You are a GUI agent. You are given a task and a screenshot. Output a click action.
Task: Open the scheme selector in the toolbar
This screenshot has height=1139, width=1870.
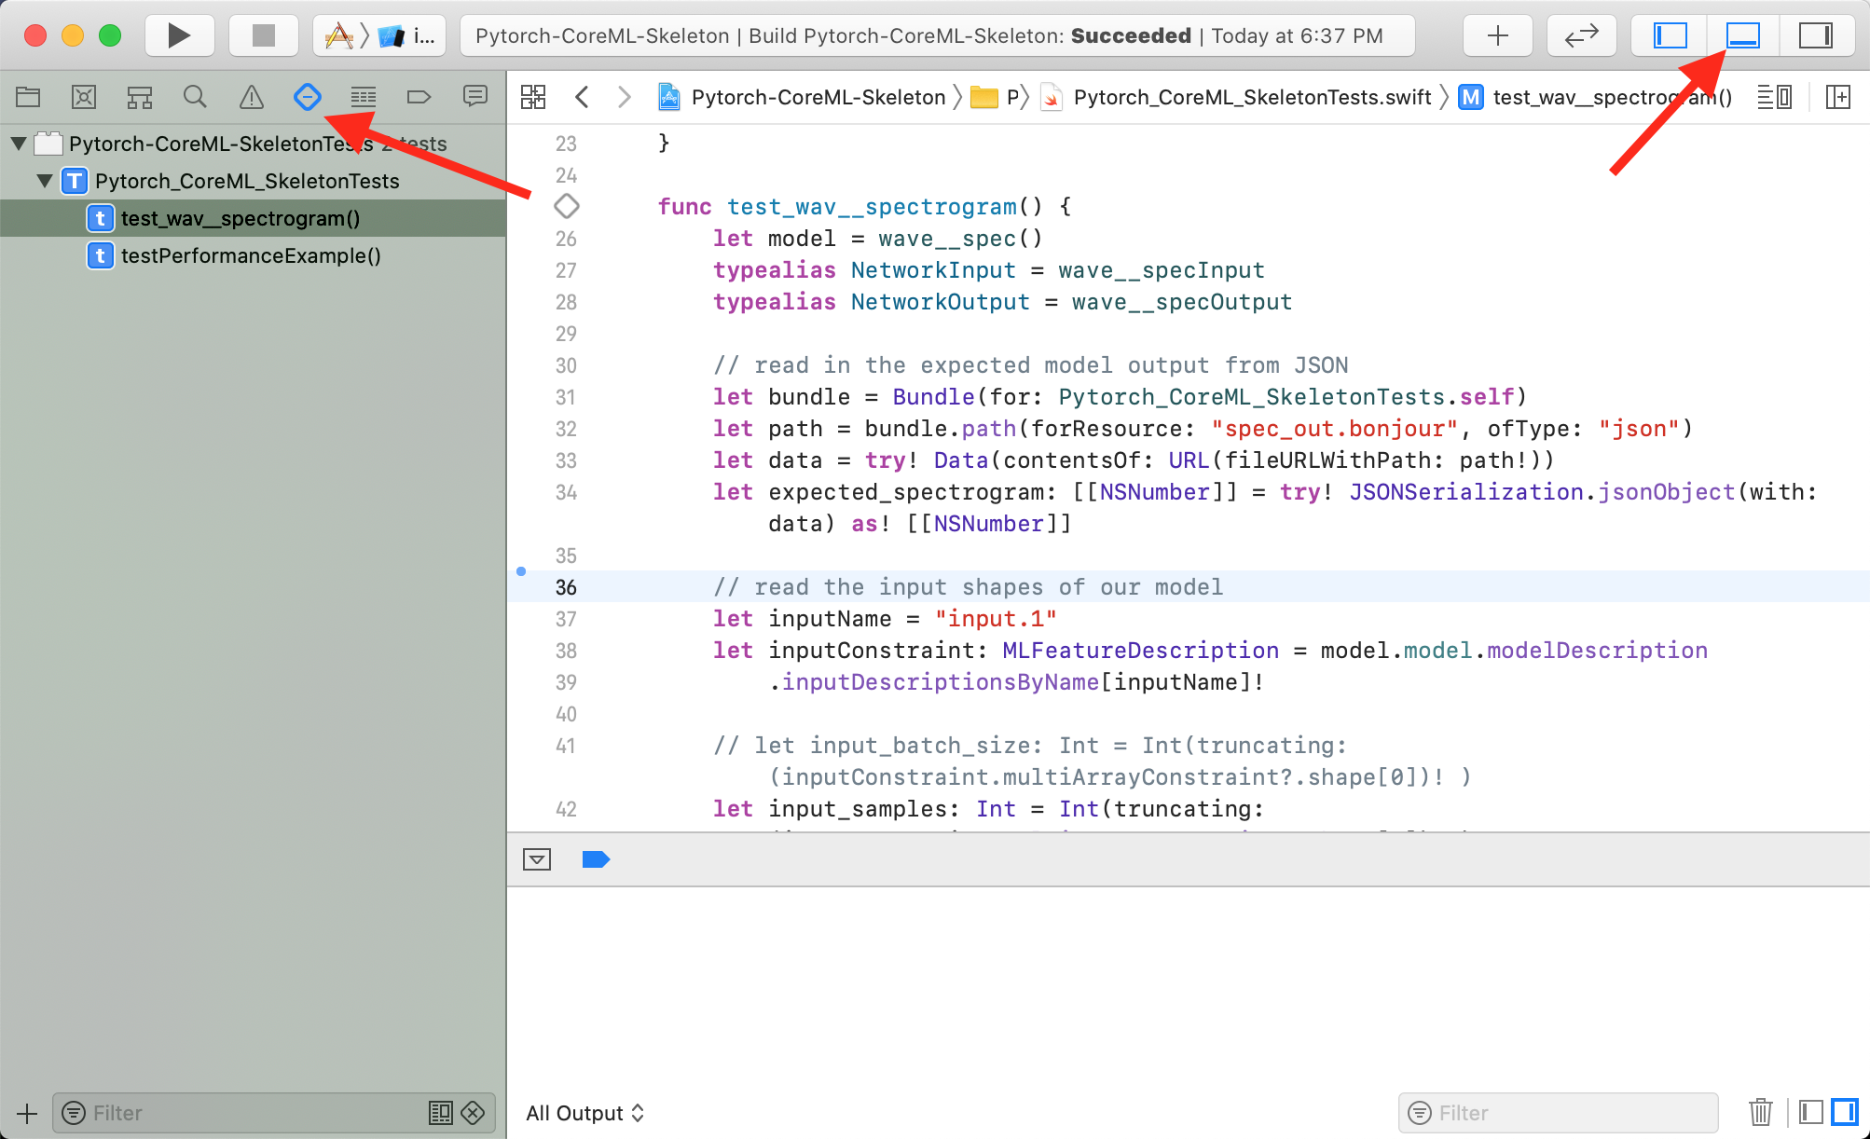point(378,35)
